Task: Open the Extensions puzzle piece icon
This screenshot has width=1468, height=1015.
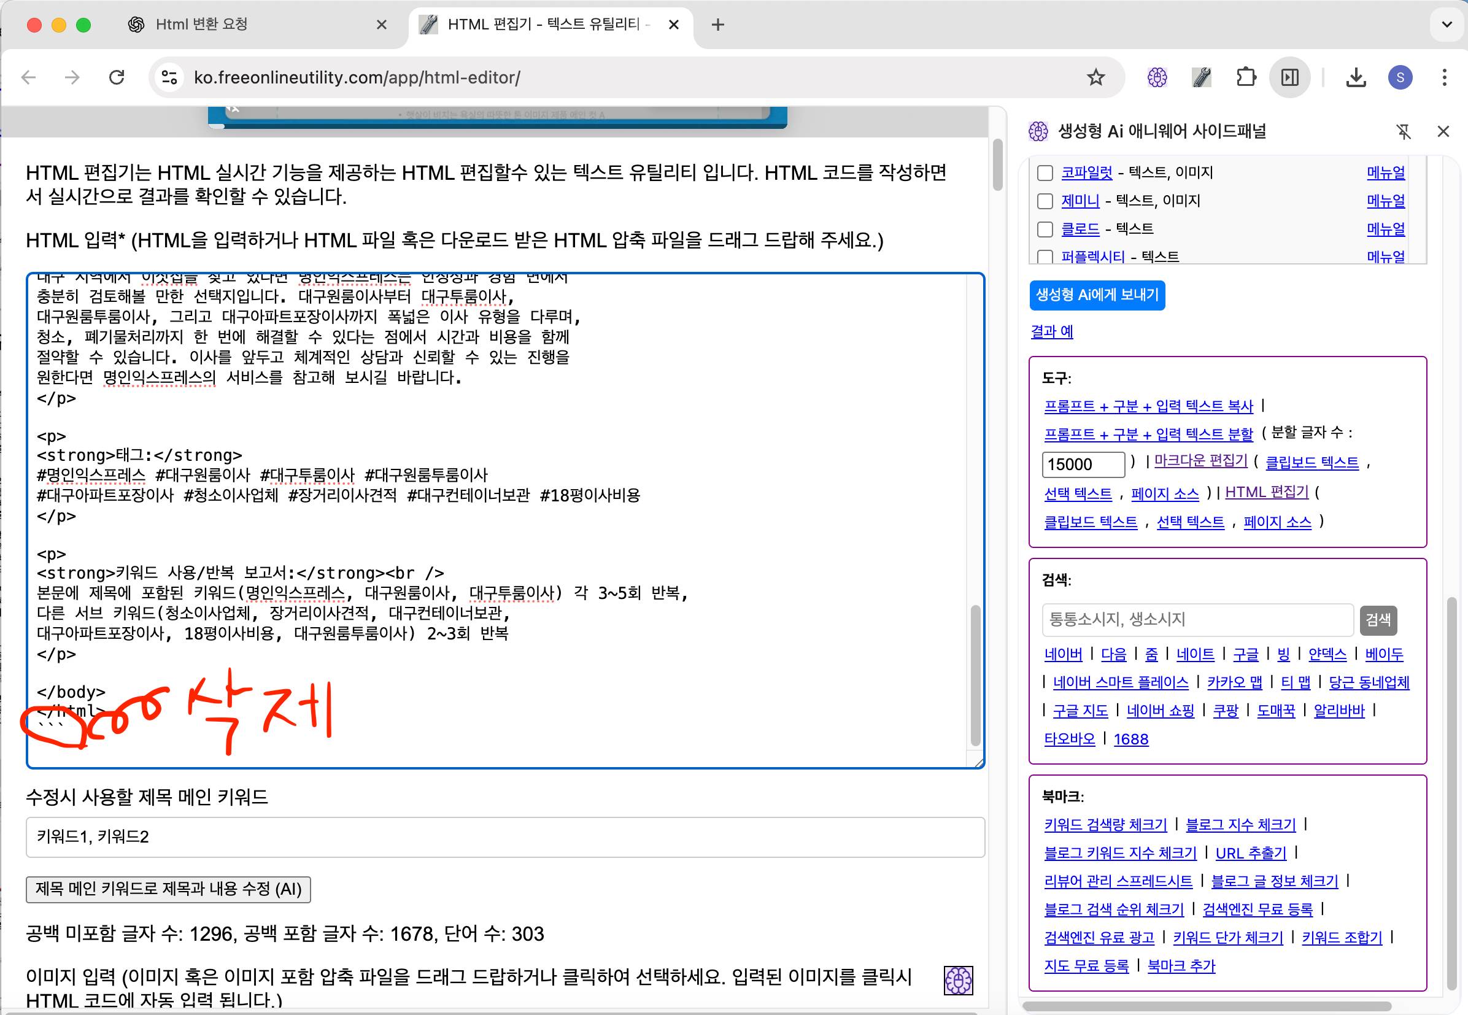Action: (x=1246, y=77)
